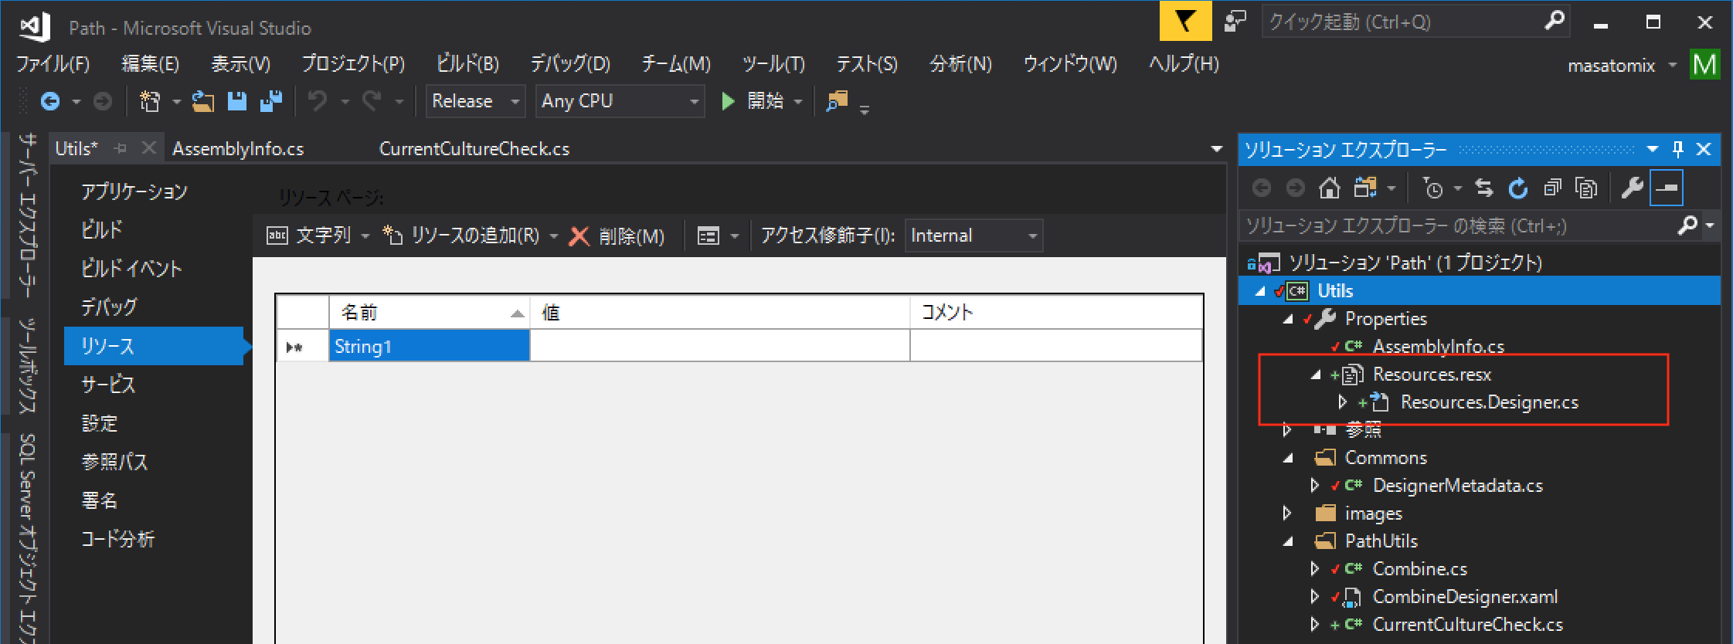The width and height of the screenshot is (1733, 644).
Task: Click the Navigate Backward arrow in toolbar
Action: click(x=50, y=101)
